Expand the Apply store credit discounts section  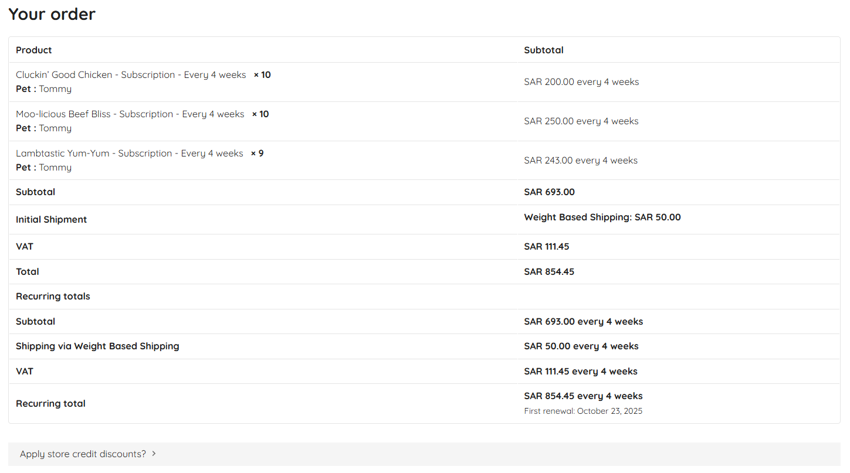[x=83, y=454]
